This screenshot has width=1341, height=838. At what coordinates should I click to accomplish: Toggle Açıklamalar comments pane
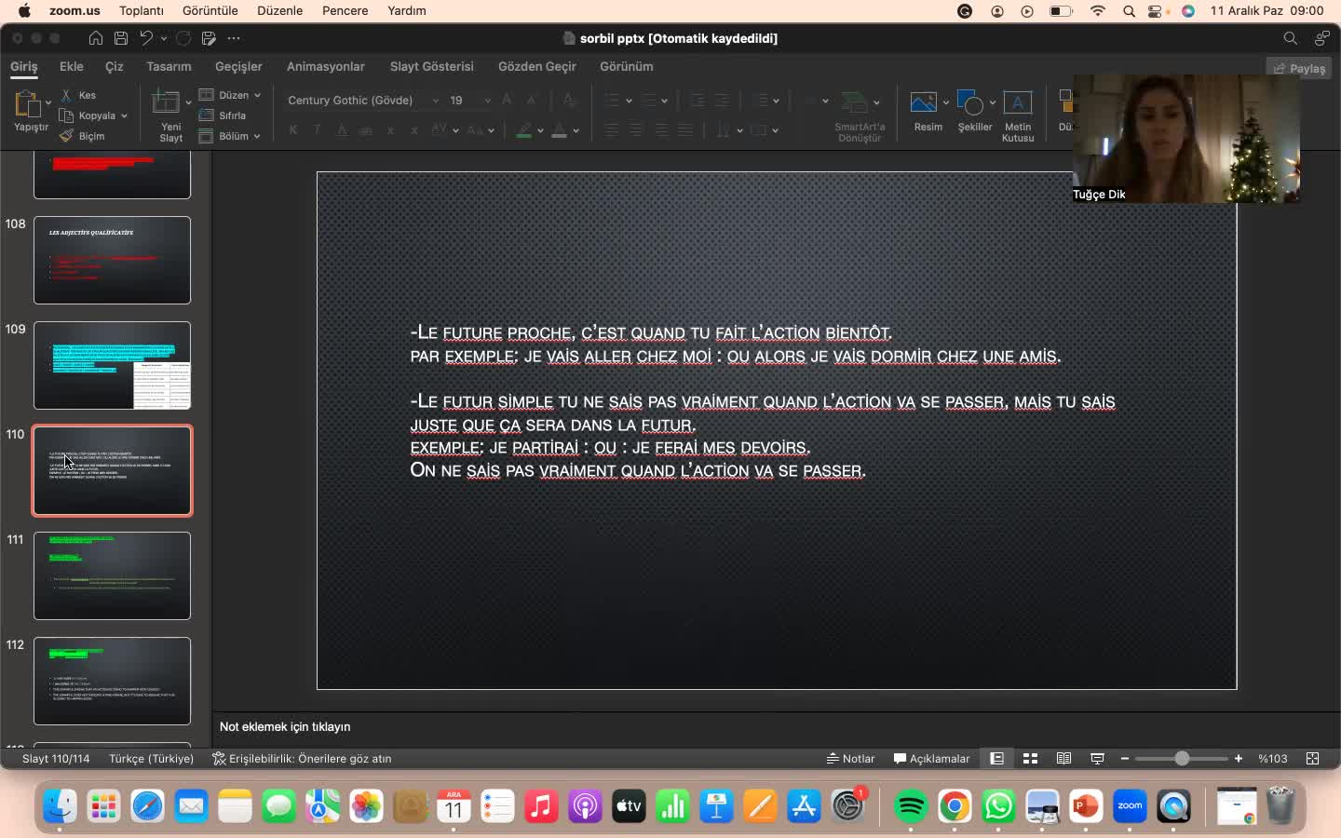click(x=931, y=759)
